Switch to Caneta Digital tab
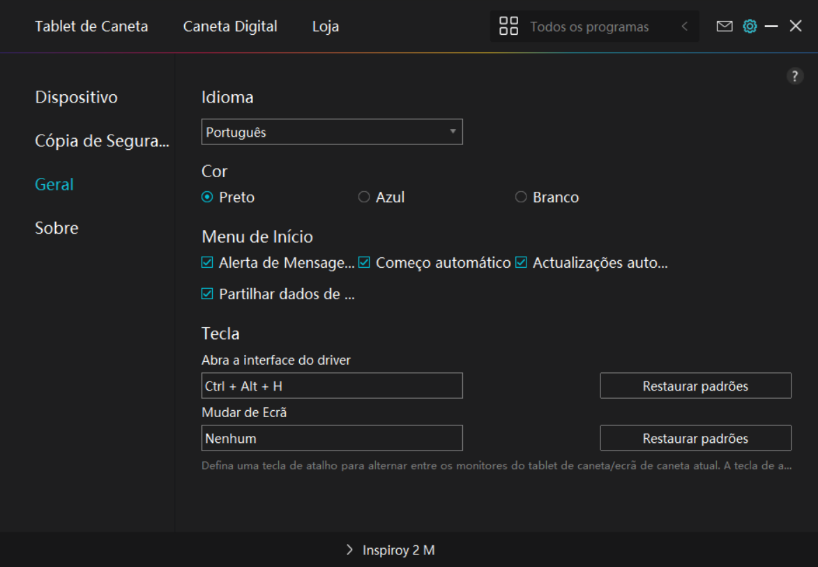Screen dimensions: 818x567 click(x=230, y=27)
